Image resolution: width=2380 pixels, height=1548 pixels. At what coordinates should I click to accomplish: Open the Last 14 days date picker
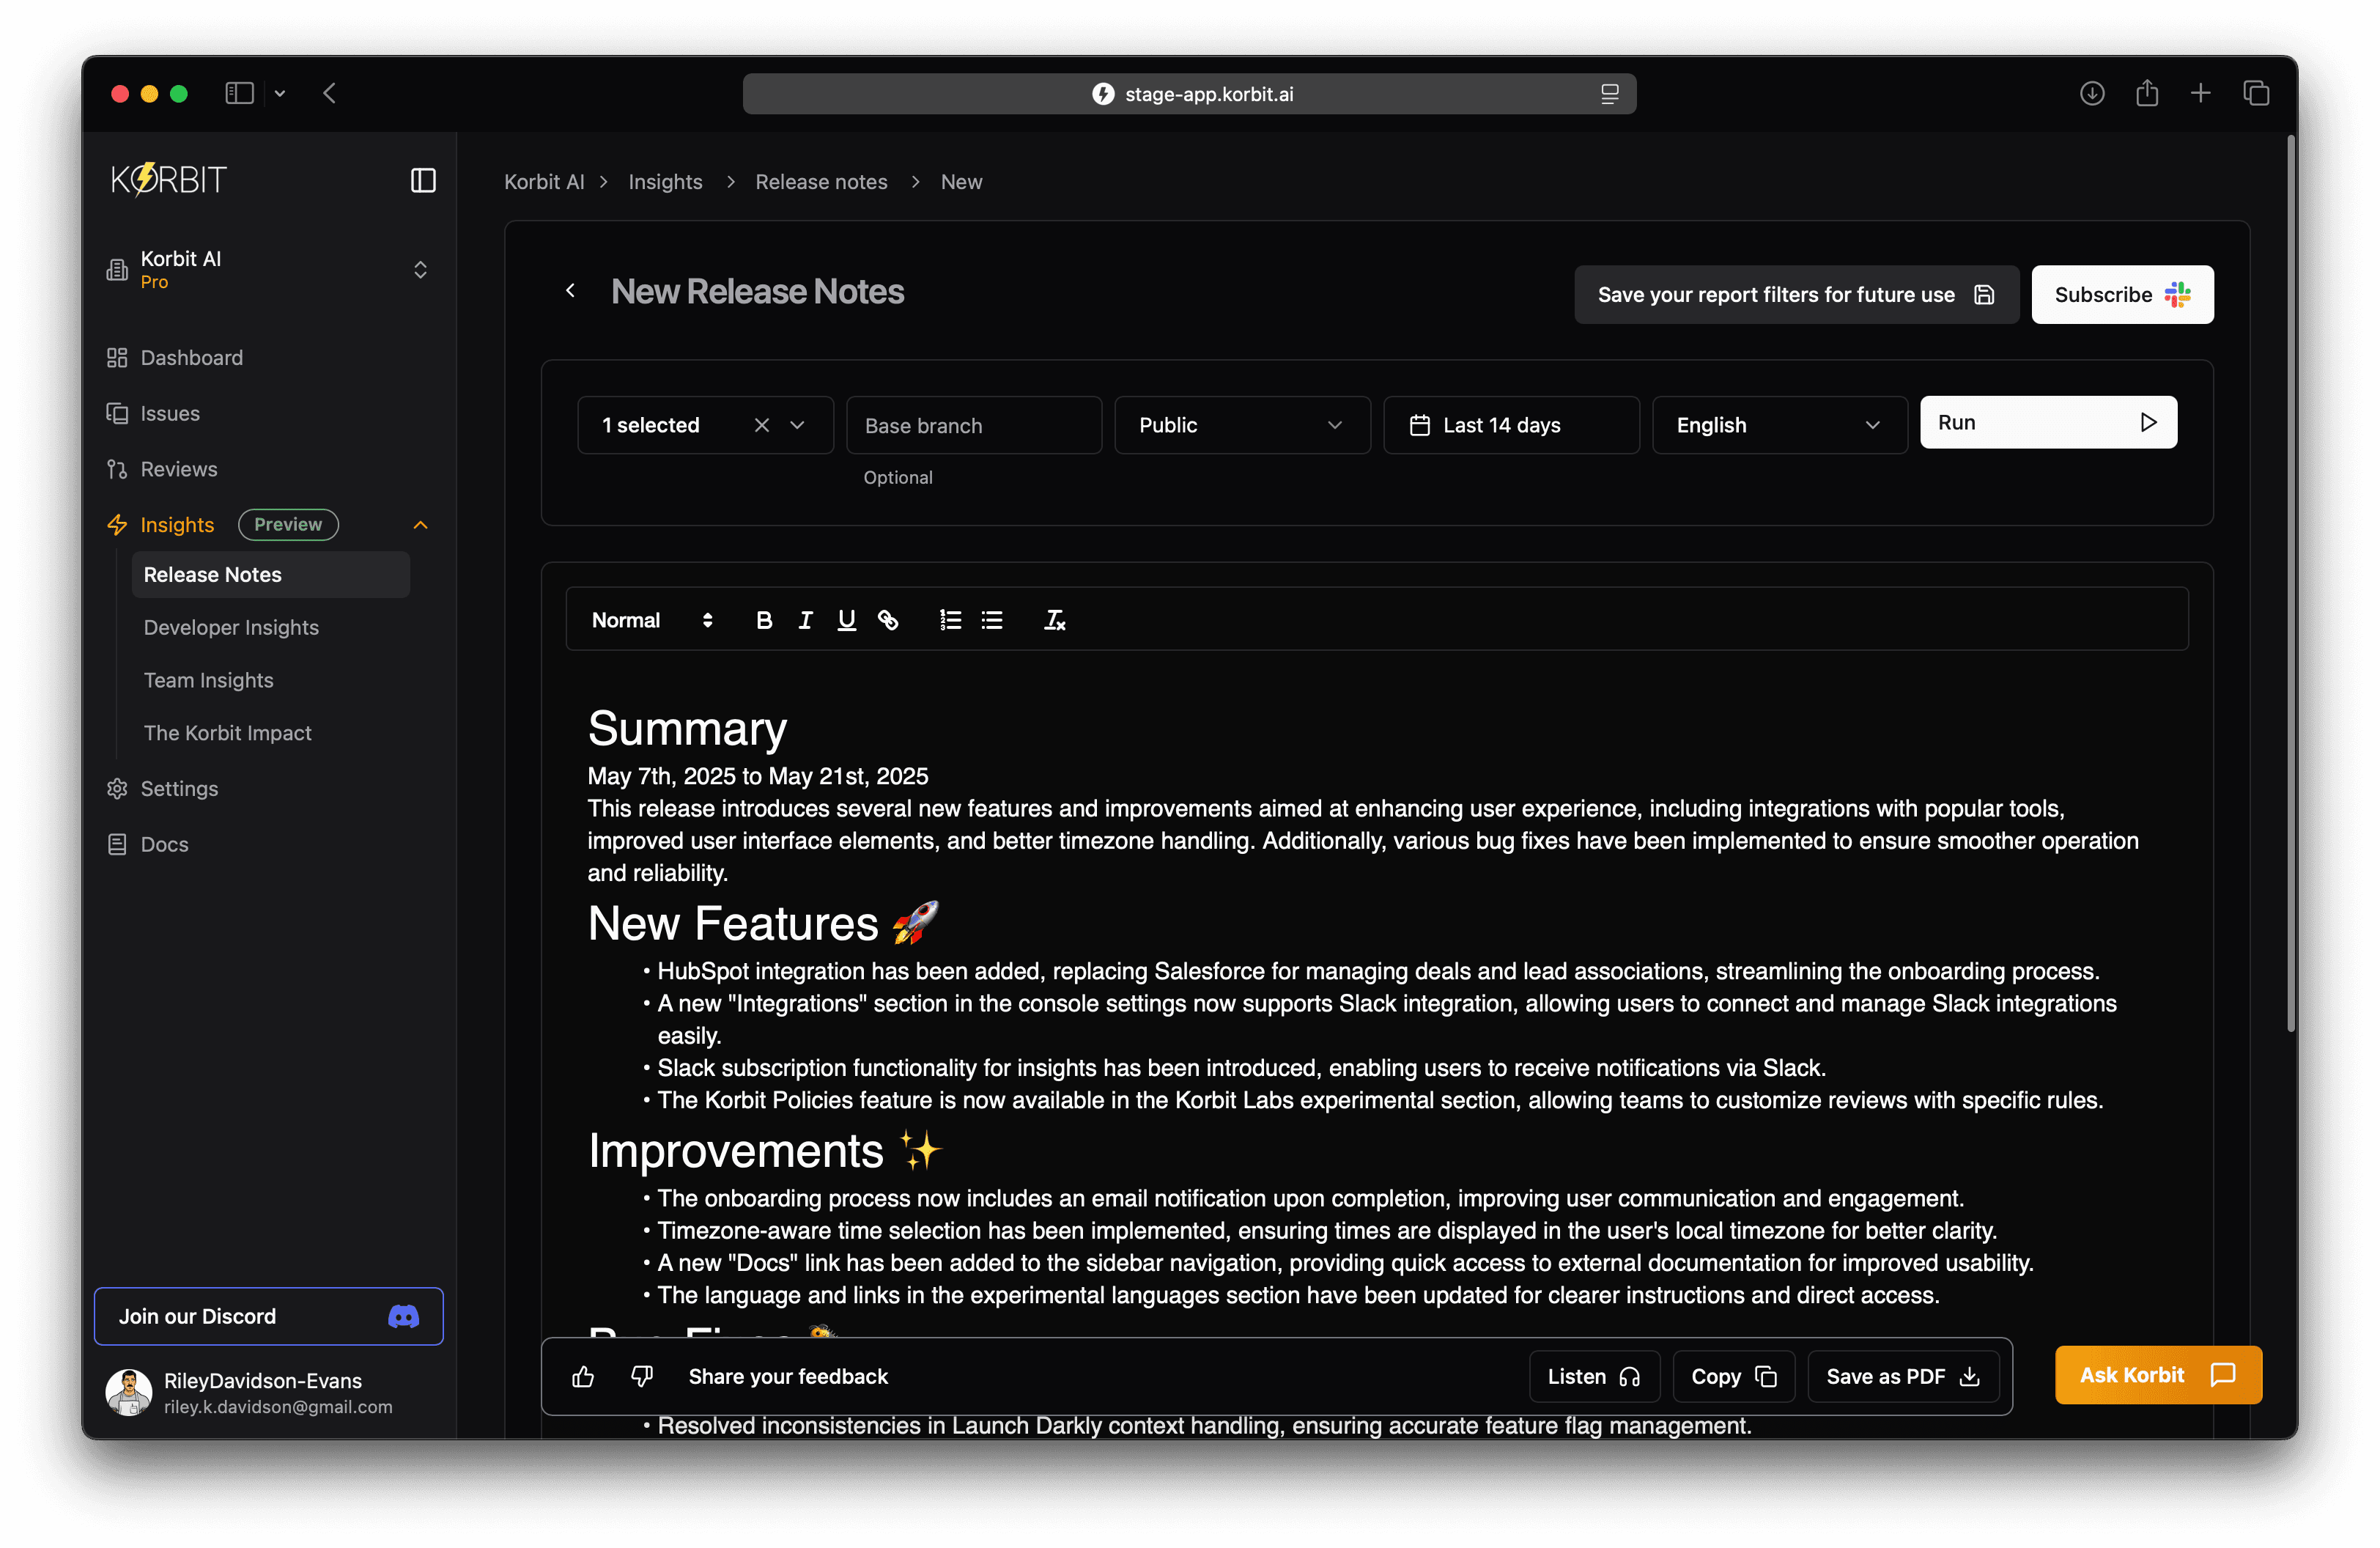(1511, 425)
